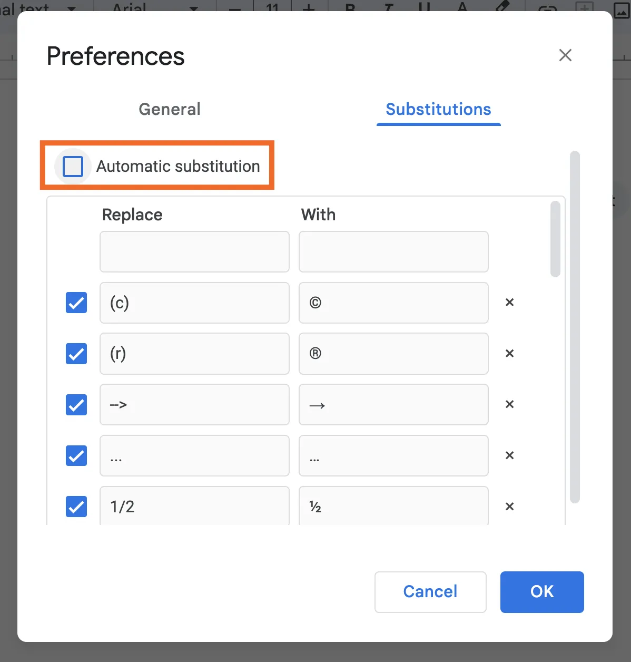Delete the ellipsis substitution row
The image size is (631, 662).
[509, 455]
